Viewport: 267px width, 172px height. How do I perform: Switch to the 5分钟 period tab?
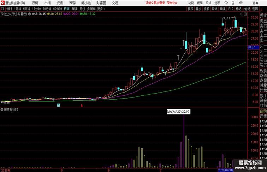[26, 9]
